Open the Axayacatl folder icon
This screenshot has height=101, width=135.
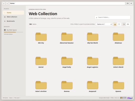click(92, 85)
